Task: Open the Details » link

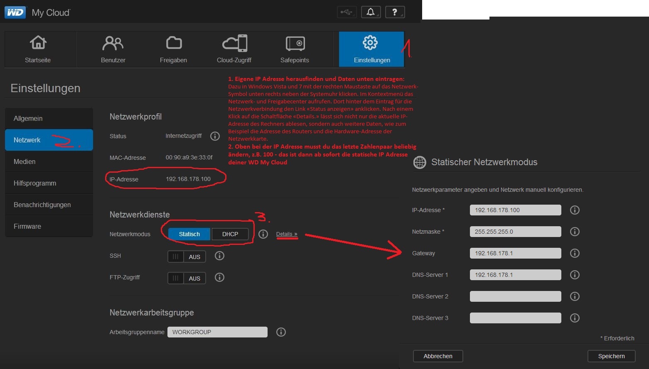Action: coord(287,234)
